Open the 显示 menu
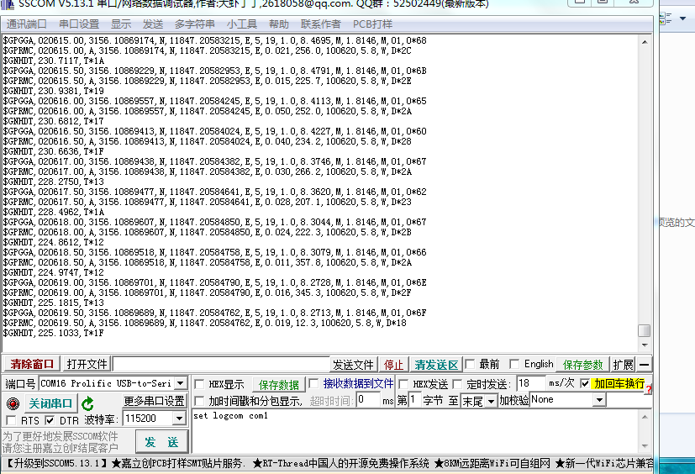The height and width of the screenshot is (474, 695). [121, 24]
